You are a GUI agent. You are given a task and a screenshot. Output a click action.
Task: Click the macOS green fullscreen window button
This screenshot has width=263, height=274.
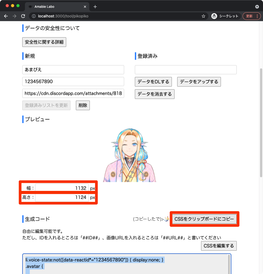pyautogui.click(x=18, y=6)
